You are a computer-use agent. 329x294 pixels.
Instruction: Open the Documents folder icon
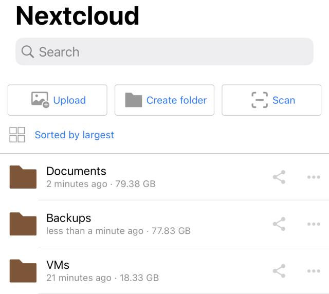point(23,177)
